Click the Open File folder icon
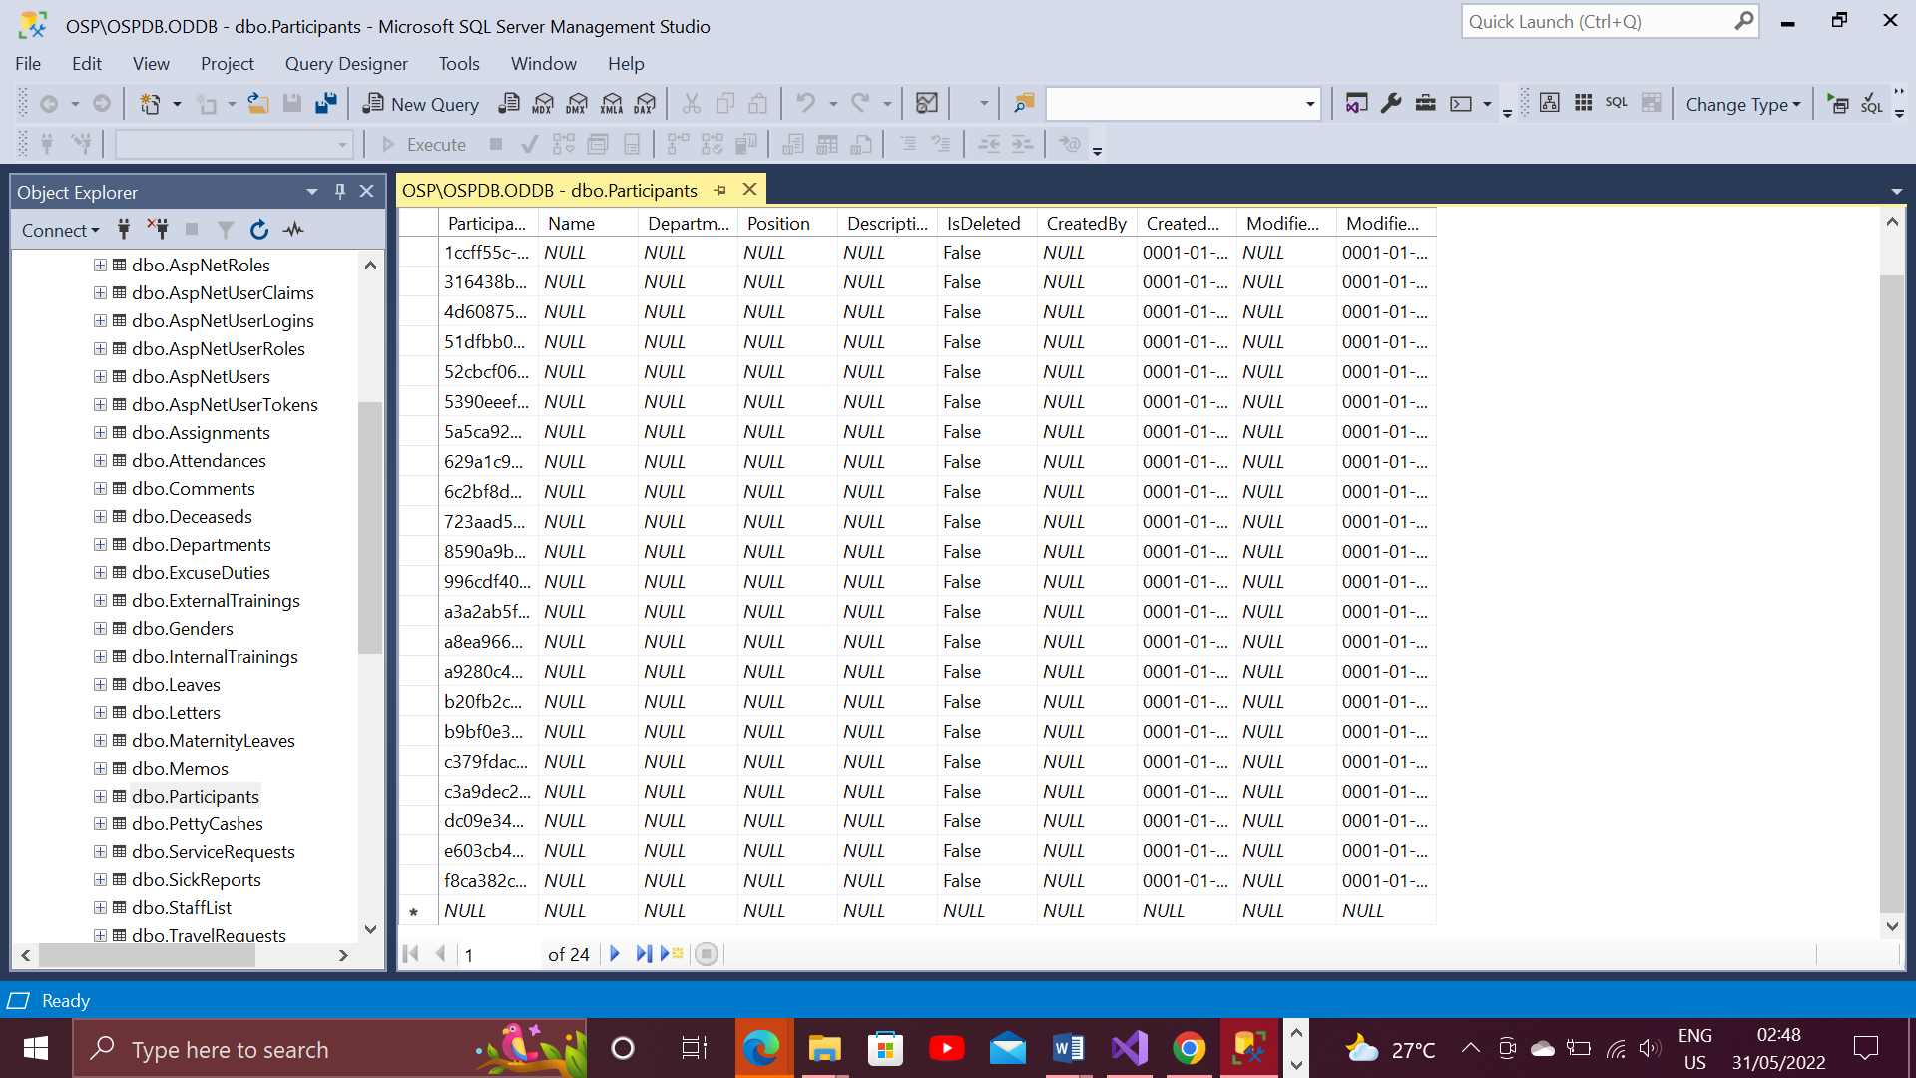Viewport: 1916px width, 1078px height. pos(258,104)
